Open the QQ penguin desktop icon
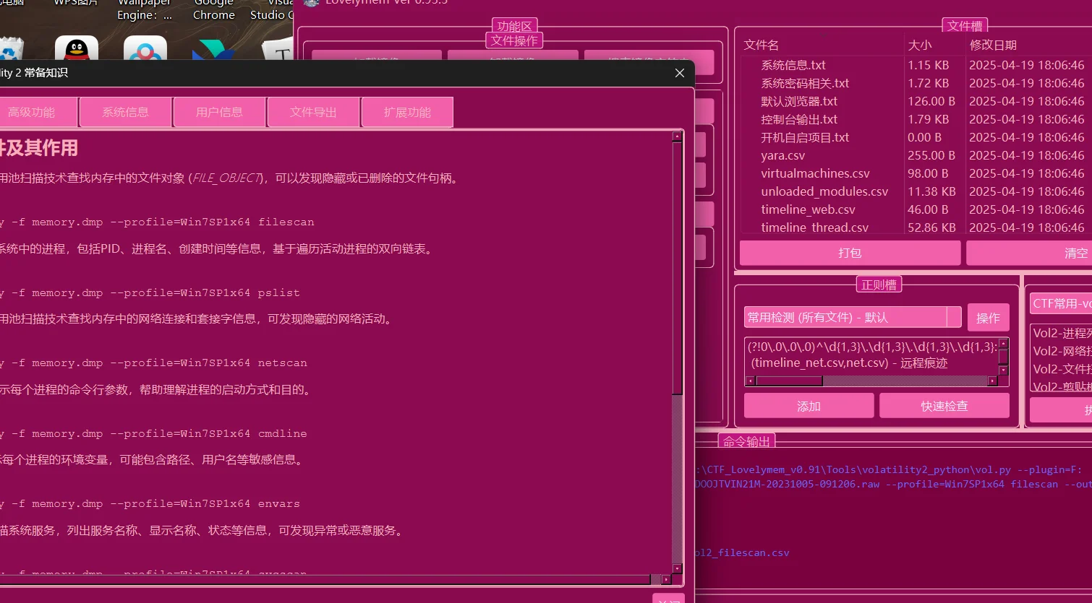Screen dimensions: 1092x603 click(76, 49)
